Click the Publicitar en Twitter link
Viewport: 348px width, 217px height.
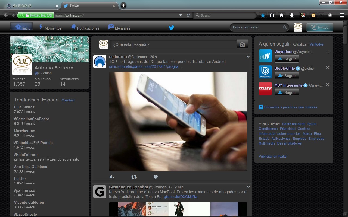pyautogui.click(x=273, y=157)
